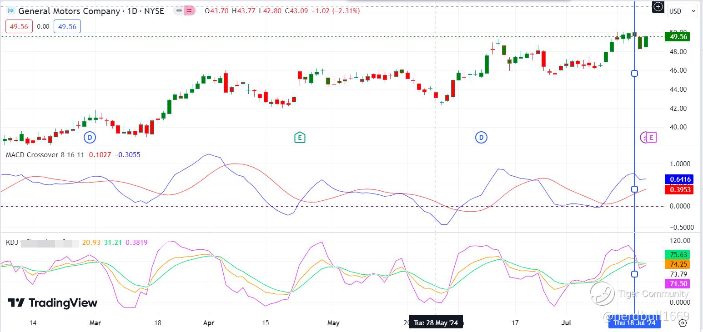Click the red 0.3953 signal value label

pos(678,189)
